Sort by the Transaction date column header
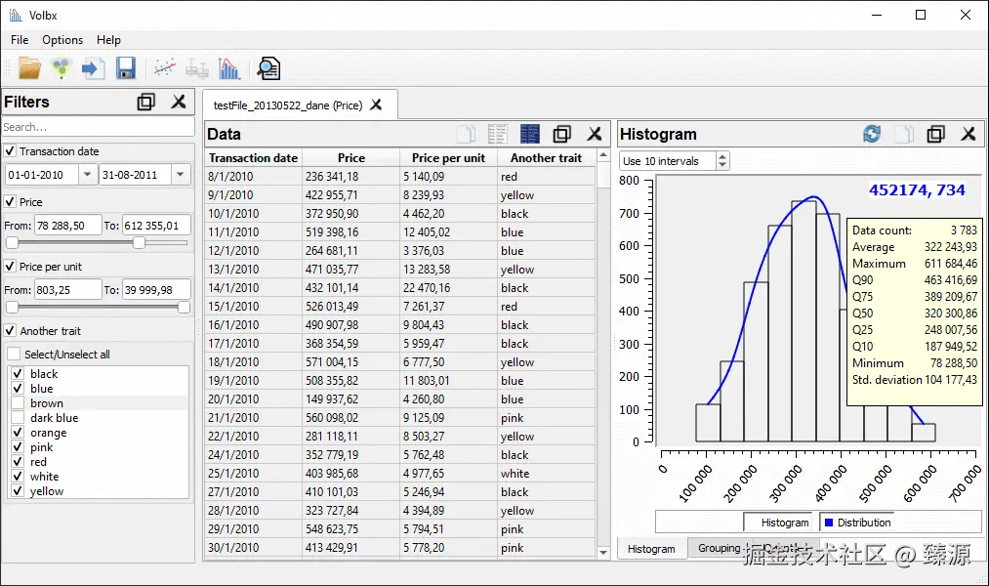 [253, 157]
